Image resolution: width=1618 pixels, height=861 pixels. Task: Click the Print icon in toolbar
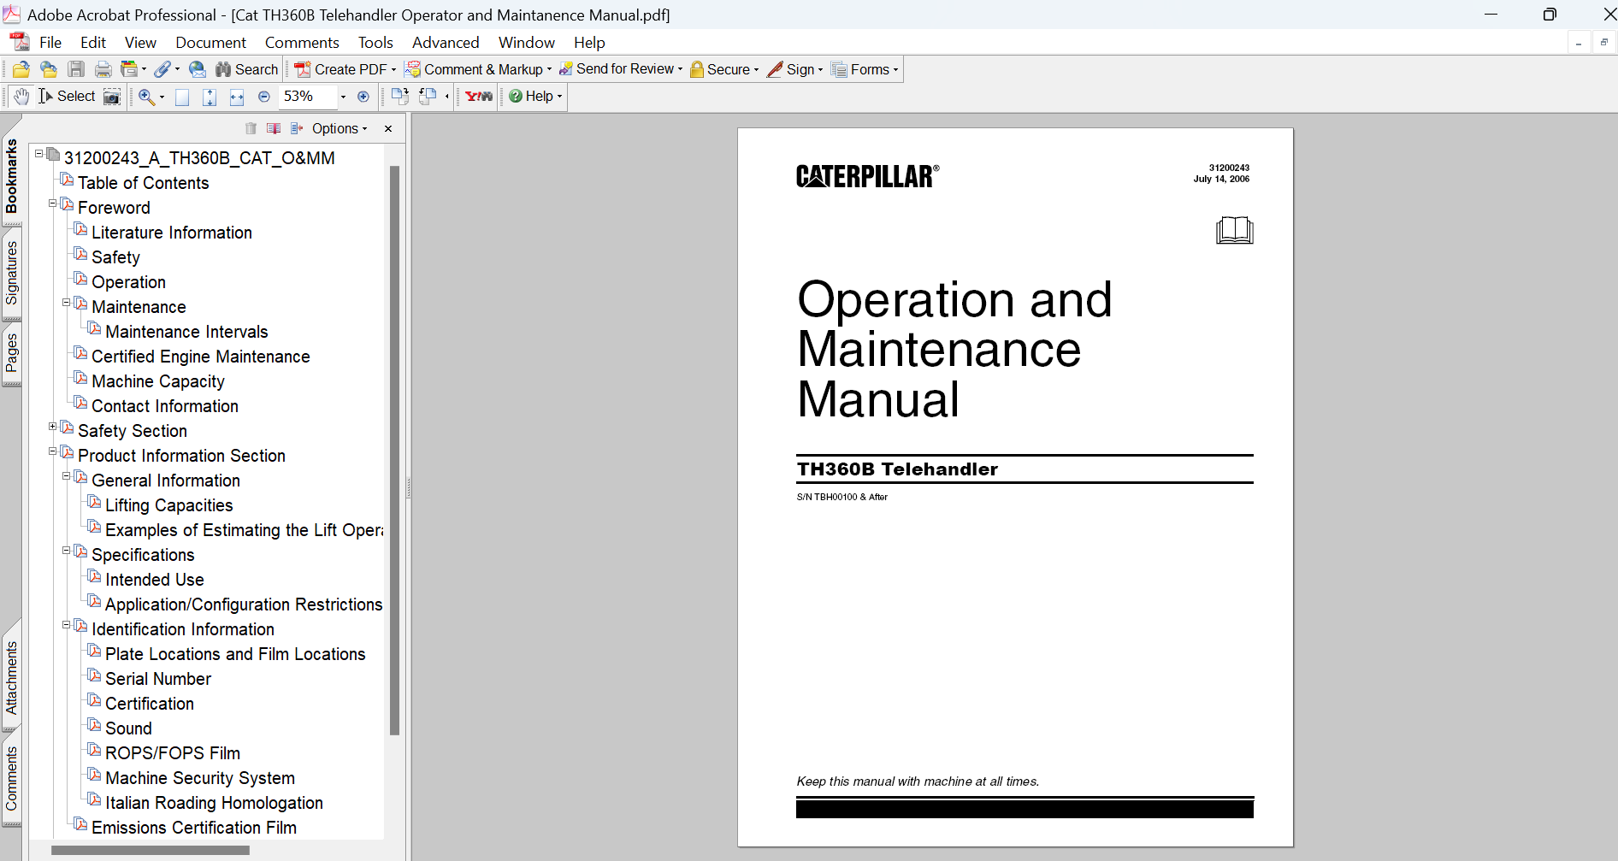pos(103,69)
